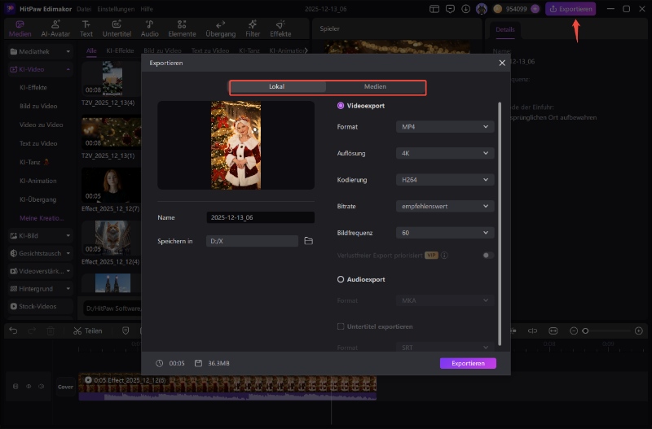
Task: Toggle track visibility eye icon
Action: click(29, 386)
